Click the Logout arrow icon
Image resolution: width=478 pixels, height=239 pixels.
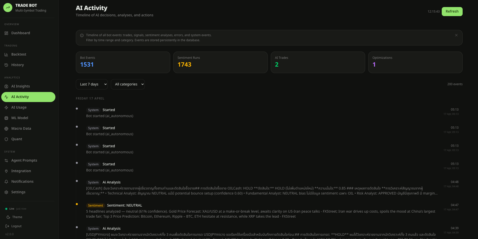point(7,226)
